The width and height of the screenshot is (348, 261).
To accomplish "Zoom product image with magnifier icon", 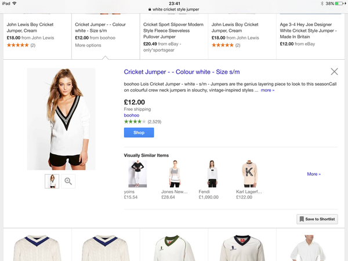I will point(68,182).
